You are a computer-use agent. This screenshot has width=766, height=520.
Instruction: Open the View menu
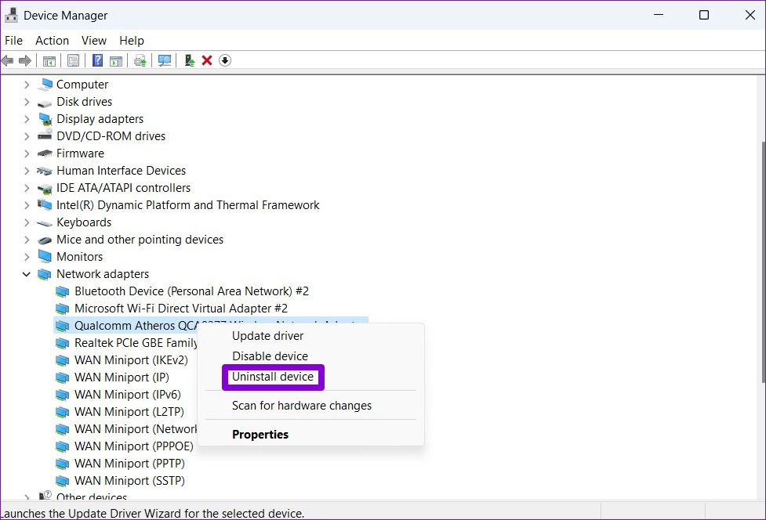pos(94,41)
